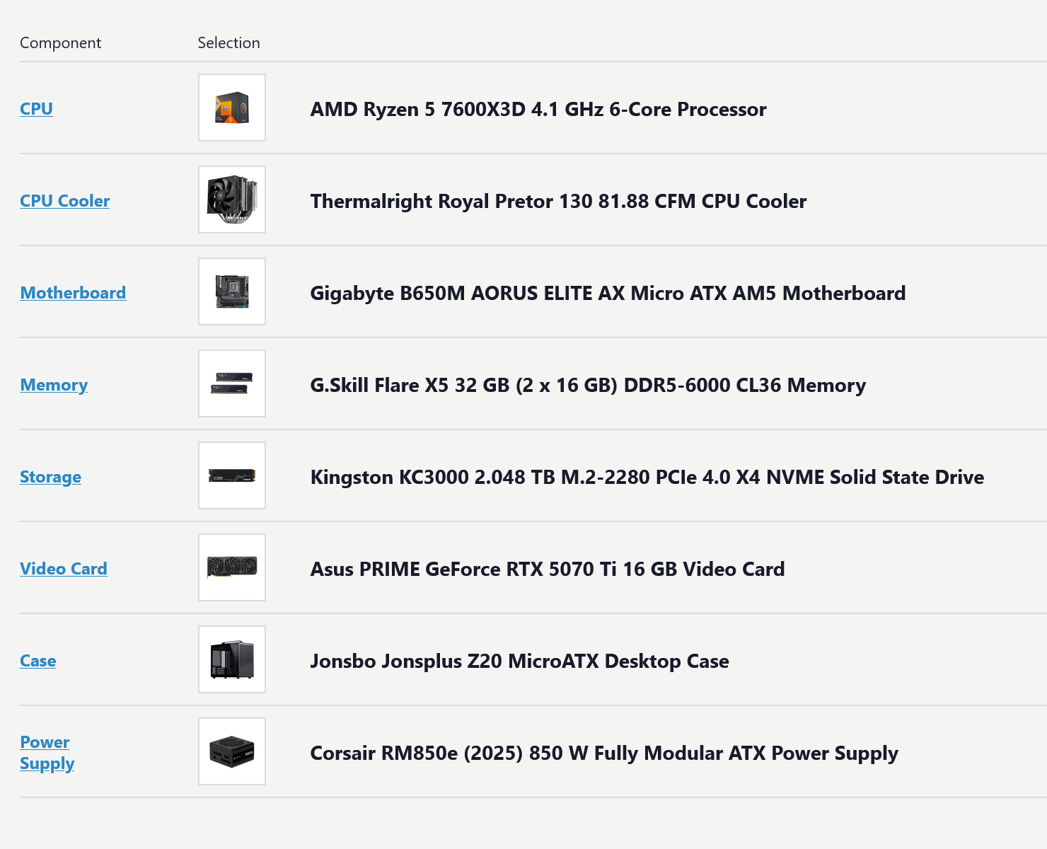The image size is (1047, 849).
Task: Click Thermalright Royal Pretor 130 product name
Action: point(558,202)
